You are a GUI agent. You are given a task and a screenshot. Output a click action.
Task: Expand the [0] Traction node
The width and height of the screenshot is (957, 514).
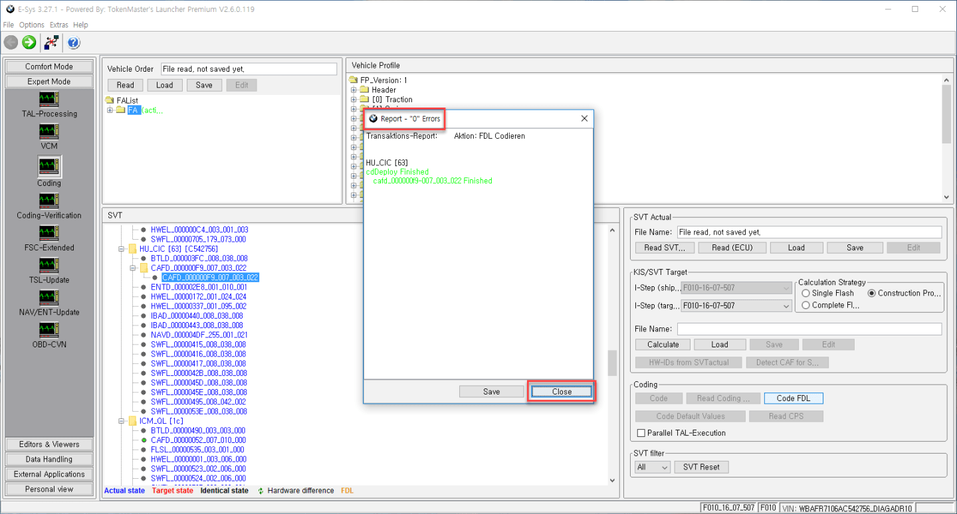tap(354, 100)
